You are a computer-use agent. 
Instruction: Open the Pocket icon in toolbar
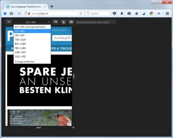(x=114, y=13)
